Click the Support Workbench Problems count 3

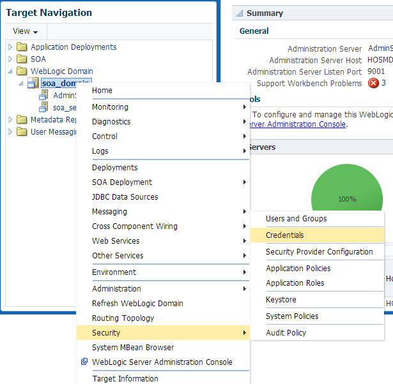pos(383,84)
